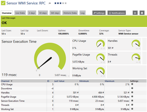Open gear settings for Handles row
This screenshot has width=147, height=112.
[x=132, y=92]
